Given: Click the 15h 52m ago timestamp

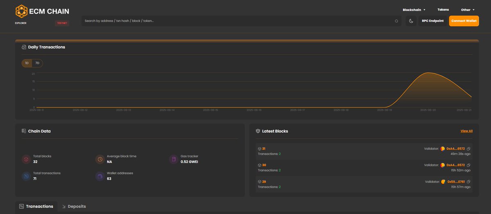Looking at the screenshot, I should 461,170.
